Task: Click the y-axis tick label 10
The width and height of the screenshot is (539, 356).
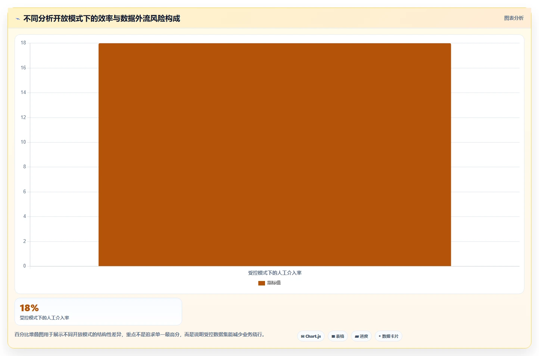Action: point(23,142)
